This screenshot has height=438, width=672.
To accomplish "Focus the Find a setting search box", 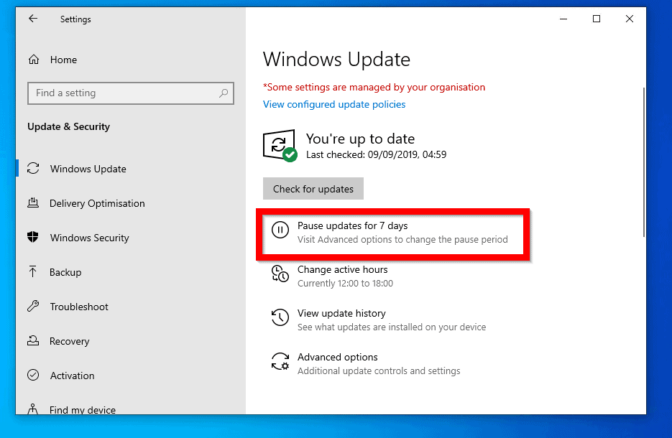I will pos(131,93).
